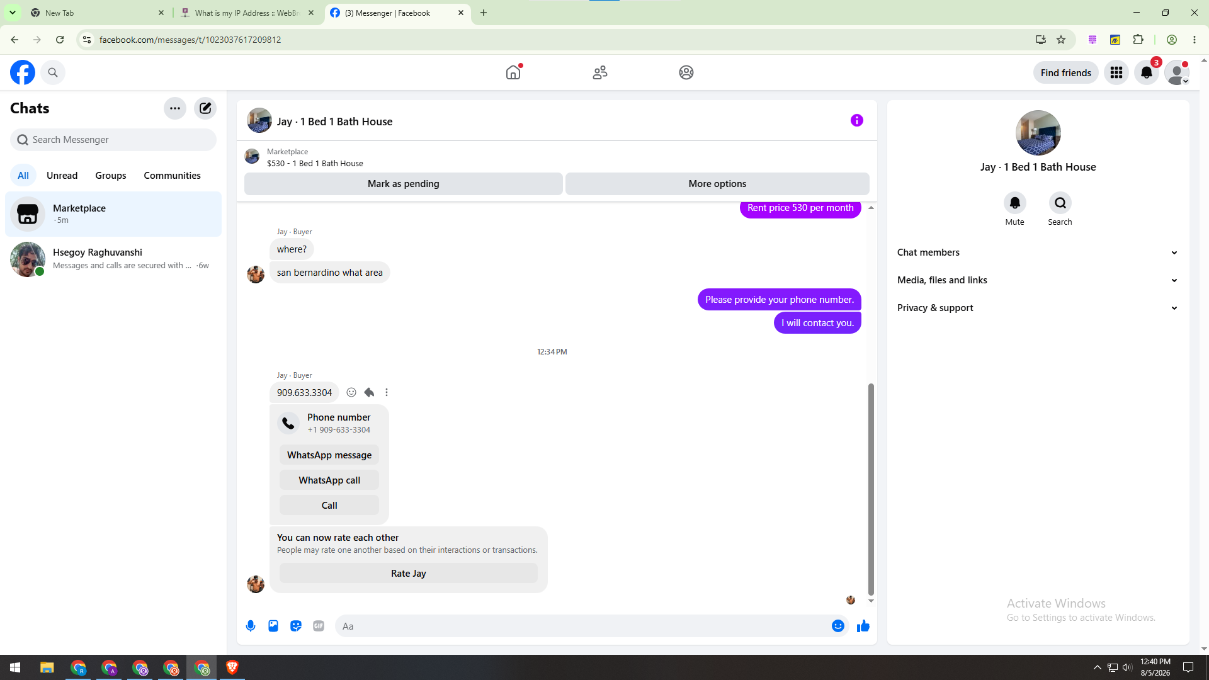Viewport: 1209px width, 680px height.
Task: Open Windows notification center
Action: 1188,667
